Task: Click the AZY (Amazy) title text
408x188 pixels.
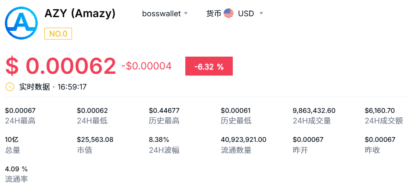Action: click(80, 14)
